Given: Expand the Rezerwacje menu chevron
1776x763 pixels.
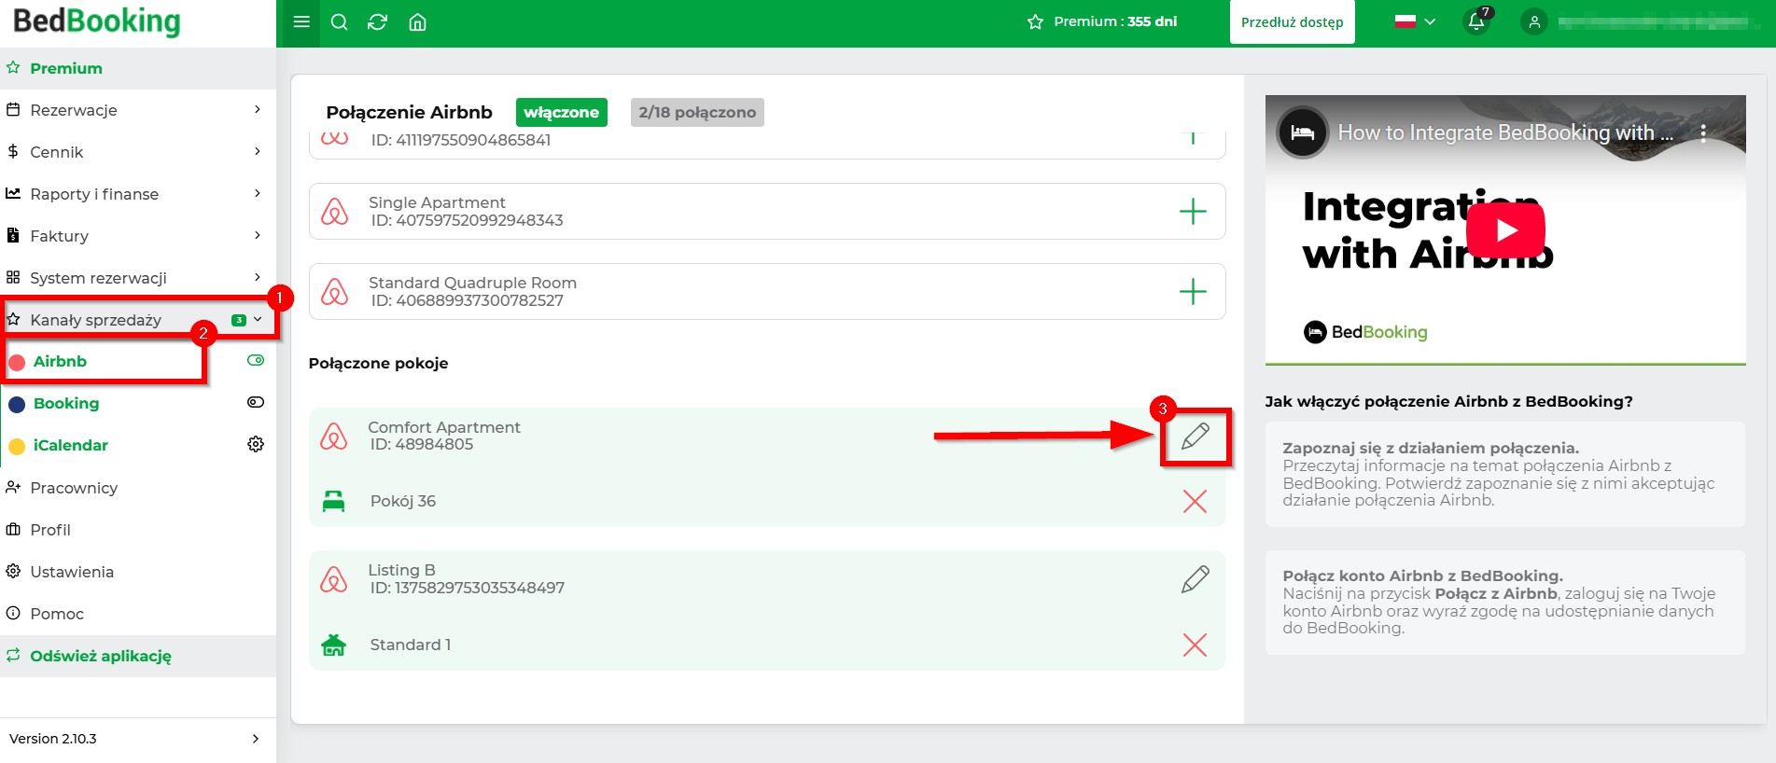Looking at the screenshot, I should 258,109.
